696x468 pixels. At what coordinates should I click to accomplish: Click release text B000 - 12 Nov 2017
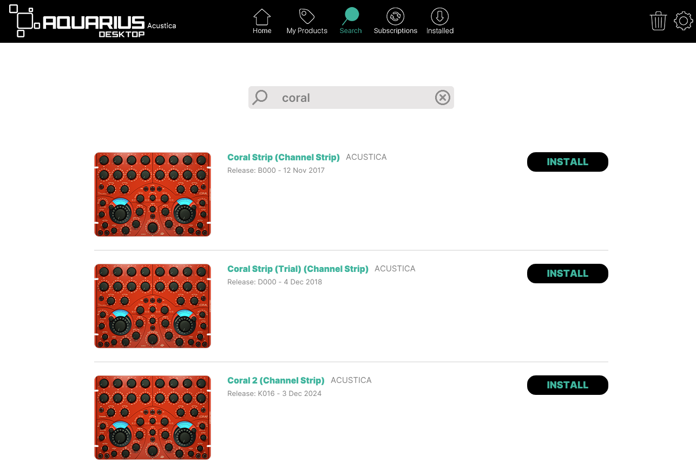[x=276, y=171]
